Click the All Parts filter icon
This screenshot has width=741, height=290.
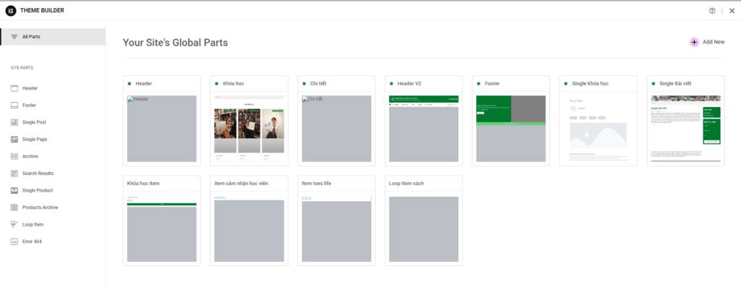click(x=14, y=37)
